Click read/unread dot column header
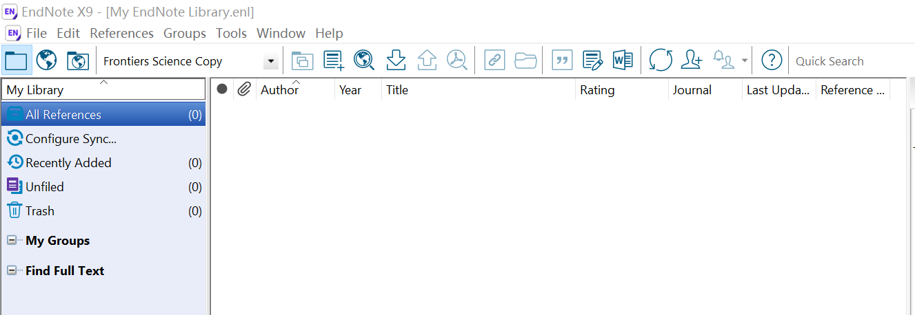The image size is (915, 315). tap(222, 89)
